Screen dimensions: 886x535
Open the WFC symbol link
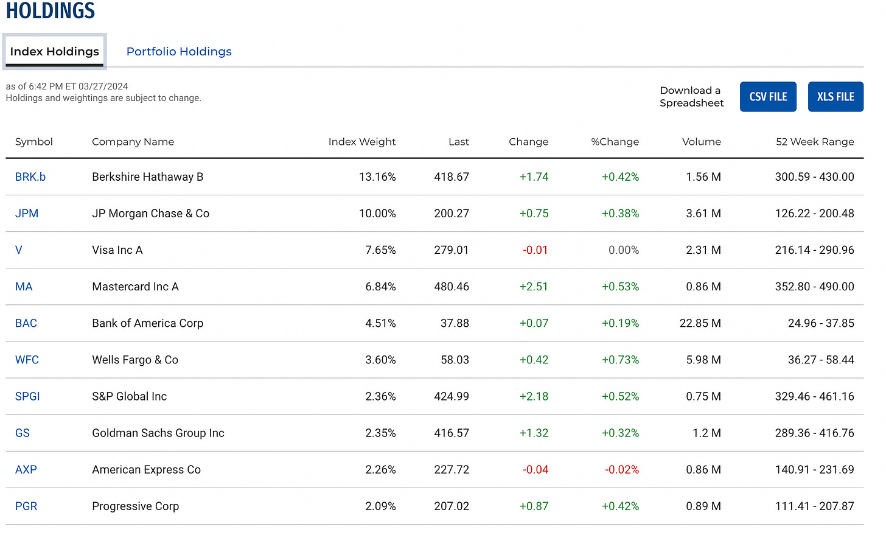coord(27,360)
